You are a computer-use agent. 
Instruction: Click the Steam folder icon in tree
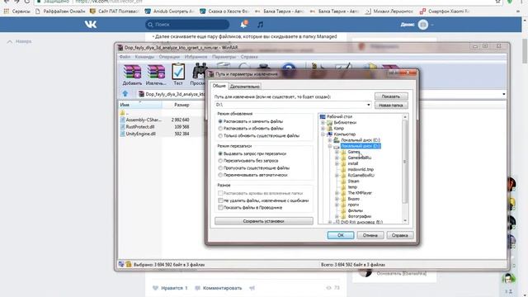[x=343, y=181]
